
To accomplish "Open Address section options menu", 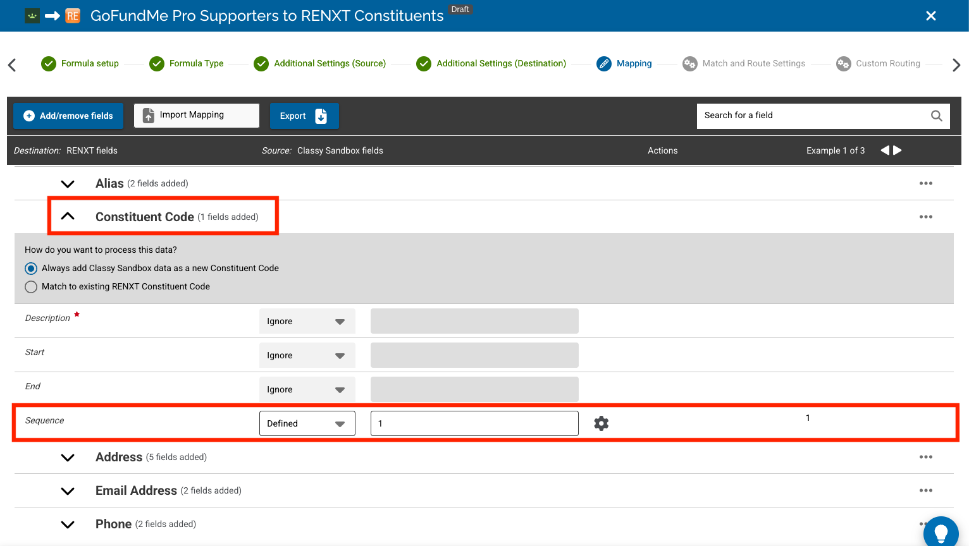I will pos(926,457).
